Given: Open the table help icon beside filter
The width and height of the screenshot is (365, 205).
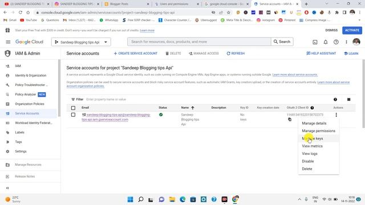Looking at the screenshot, I should [x=335, y=100].
